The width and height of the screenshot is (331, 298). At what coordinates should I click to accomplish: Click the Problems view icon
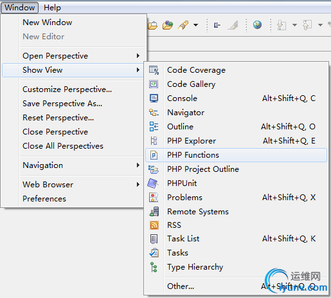tap(154, 198)
